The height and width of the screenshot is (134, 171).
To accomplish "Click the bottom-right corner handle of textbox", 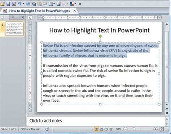I will 159,104.
